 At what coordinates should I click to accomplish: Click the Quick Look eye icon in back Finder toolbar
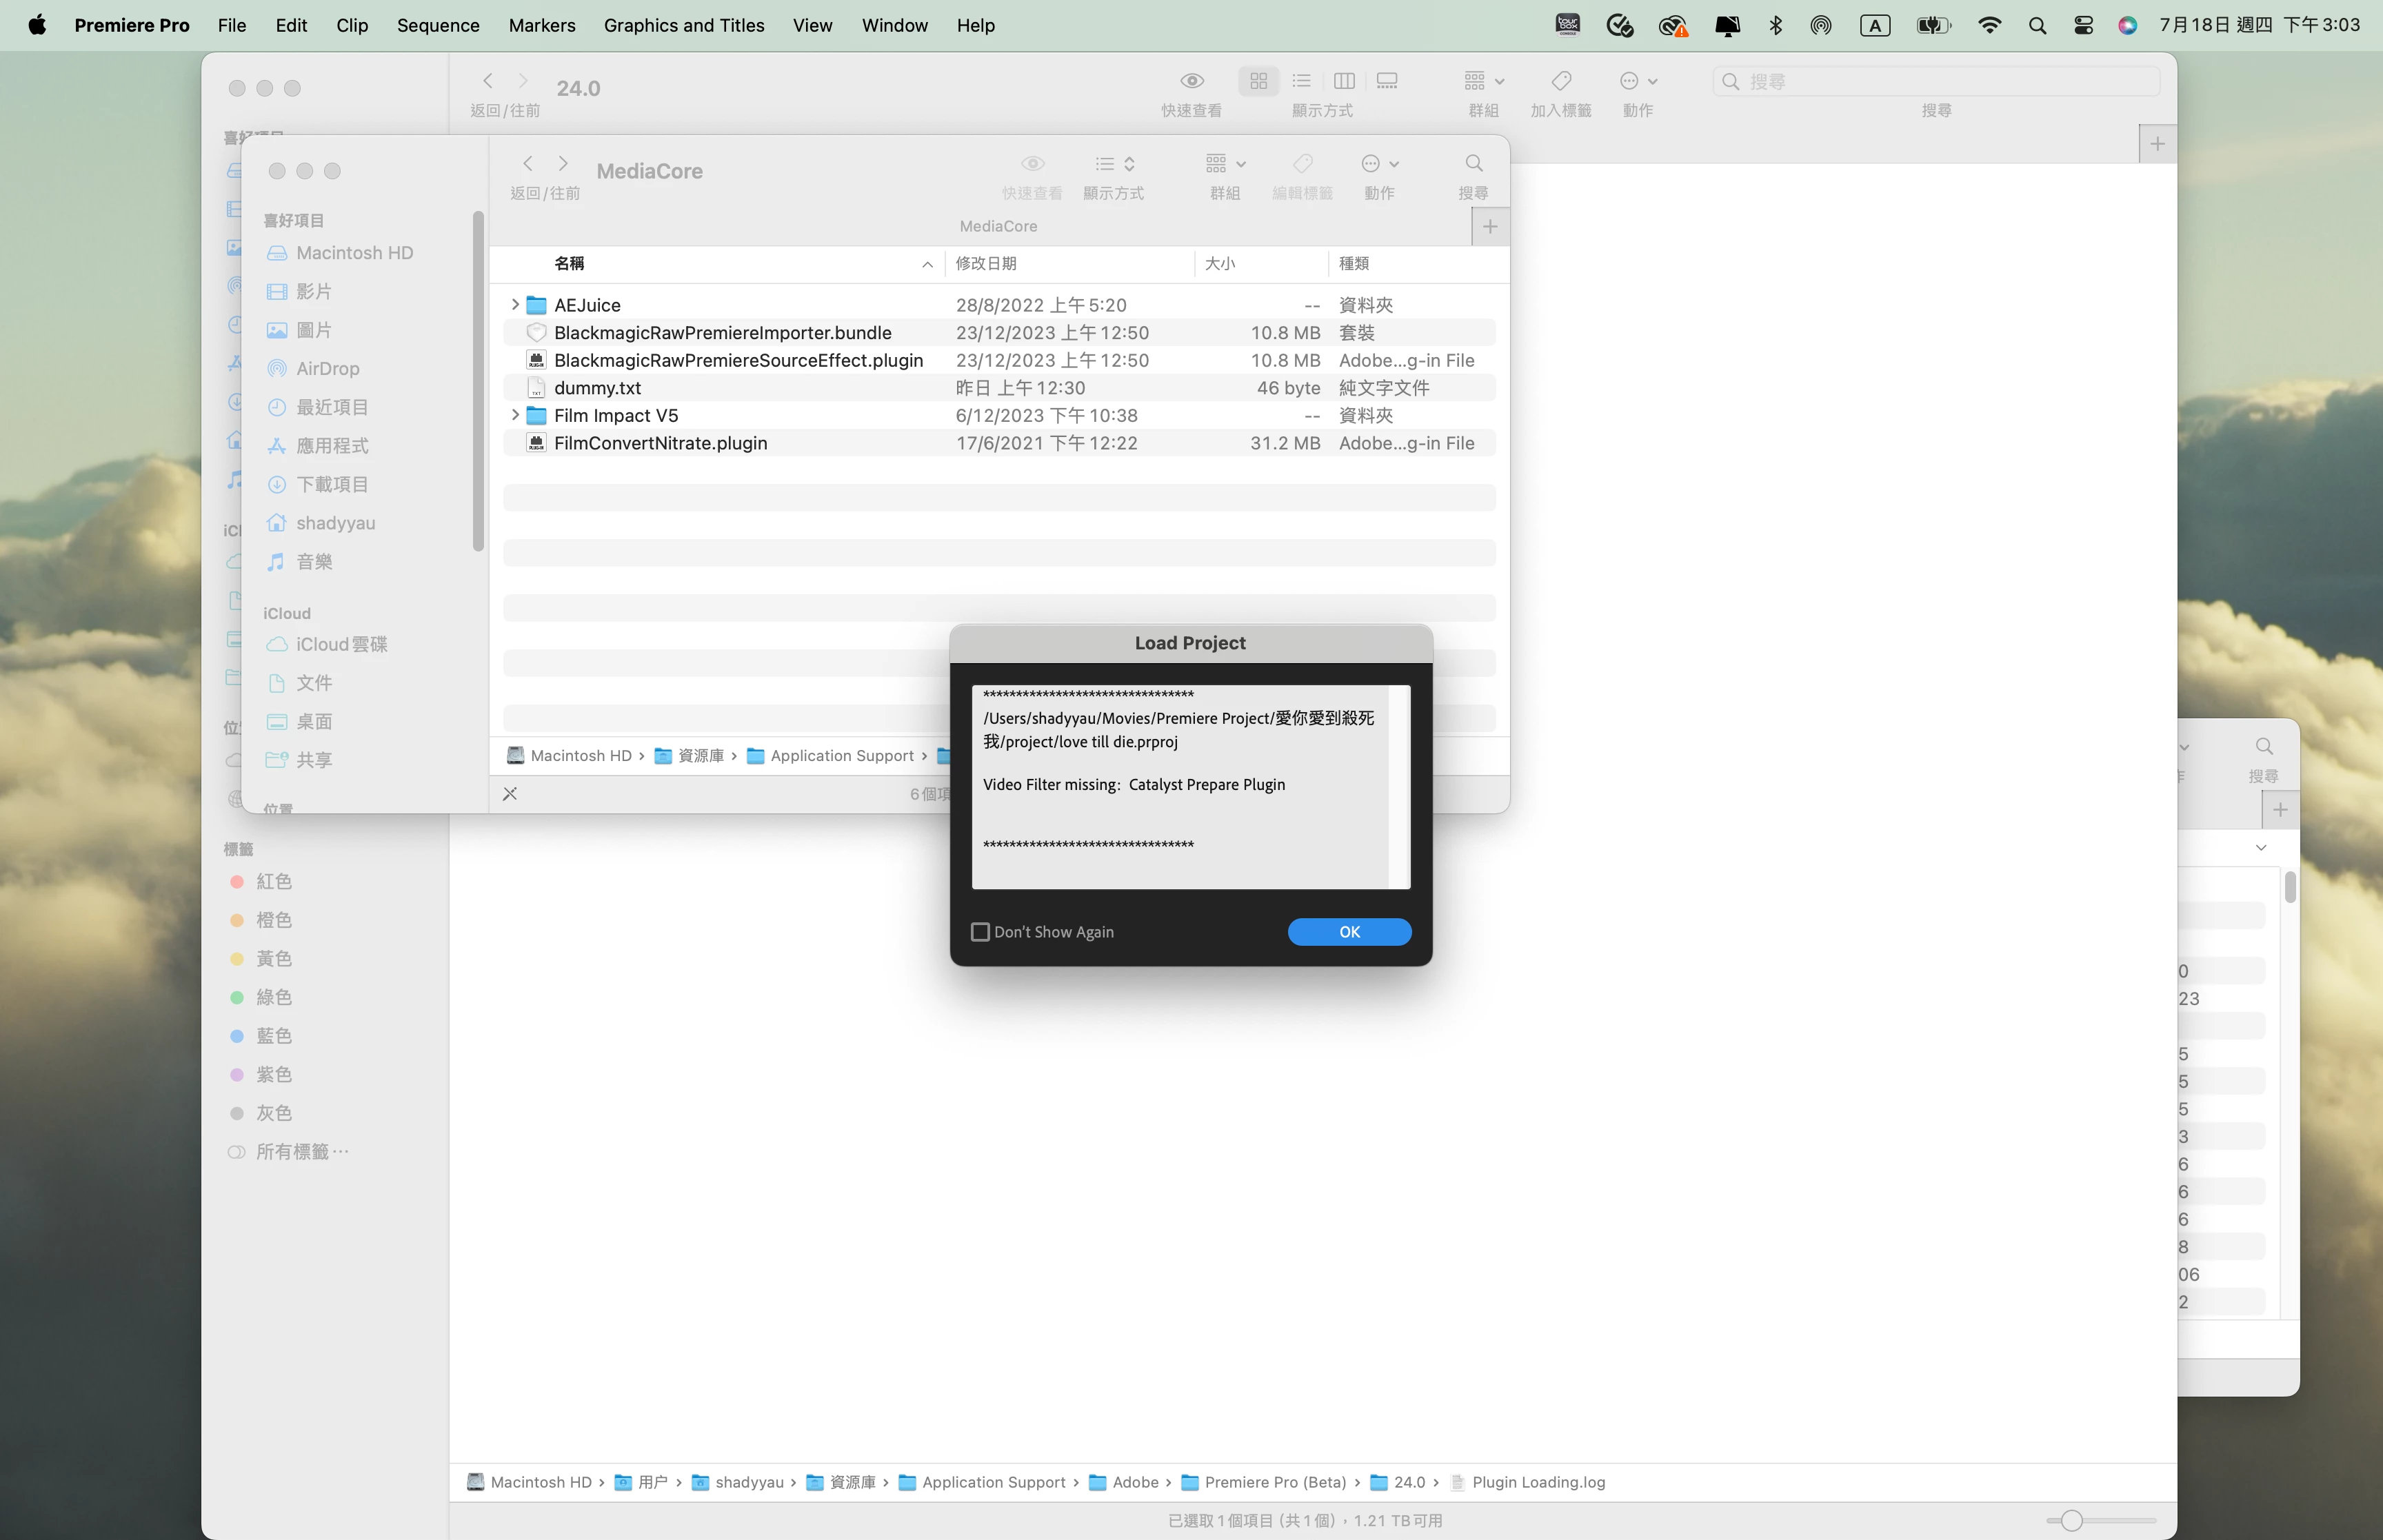coord(1191,81)
